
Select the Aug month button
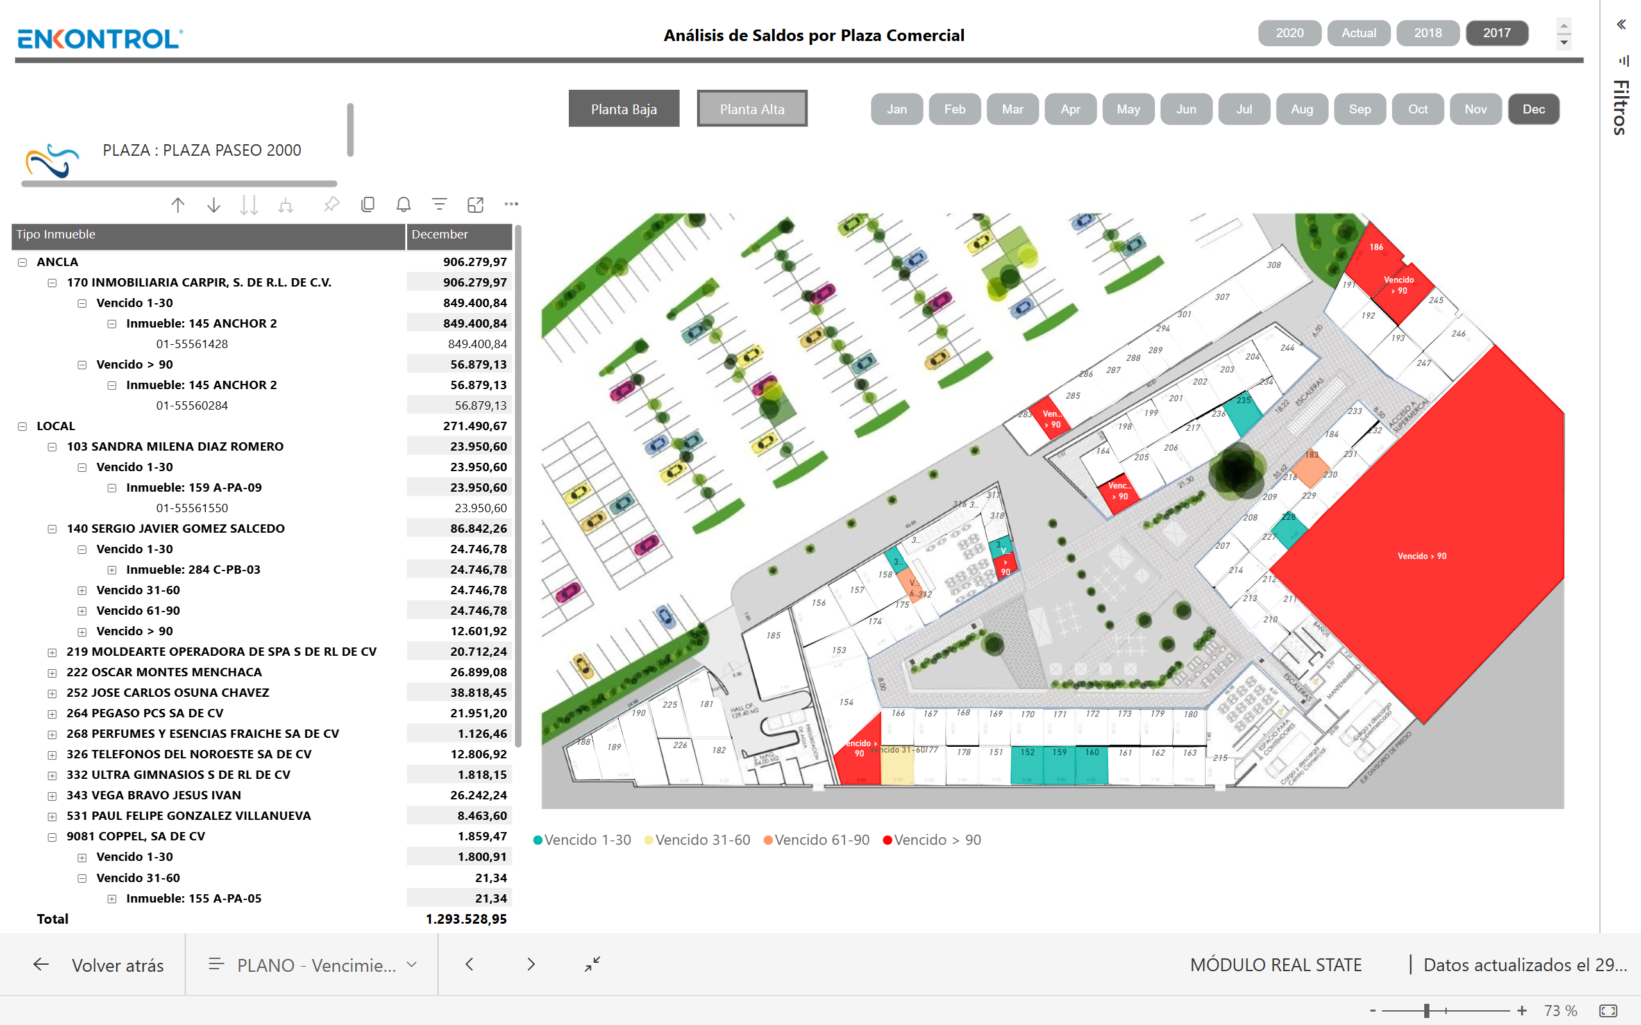point(1302,109)
